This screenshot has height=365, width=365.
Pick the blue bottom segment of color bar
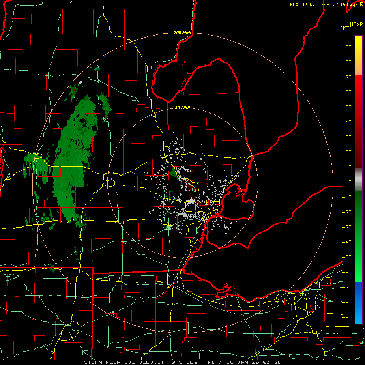[358, 303]
